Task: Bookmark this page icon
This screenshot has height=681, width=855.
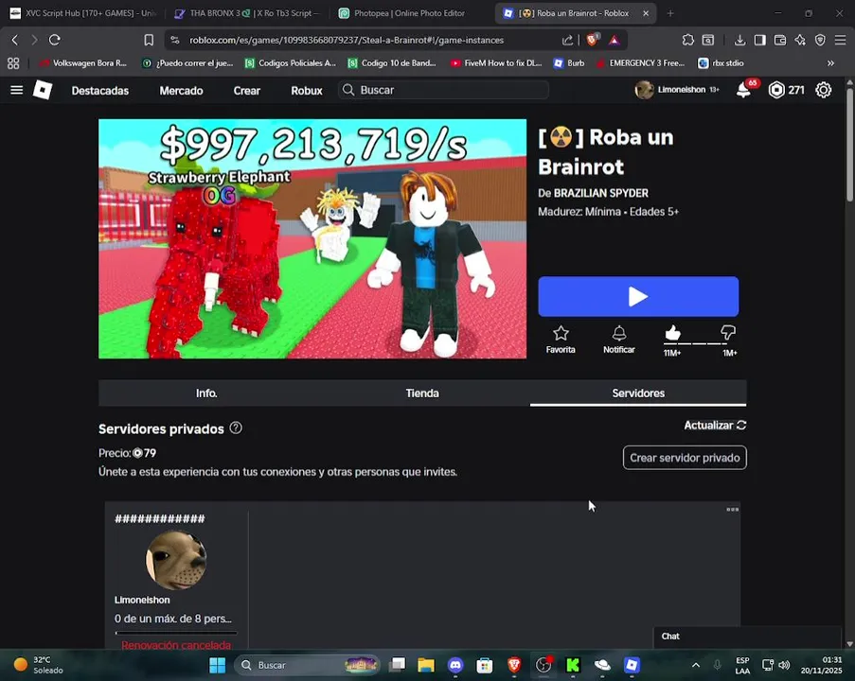Action: [x=149, y=40]
